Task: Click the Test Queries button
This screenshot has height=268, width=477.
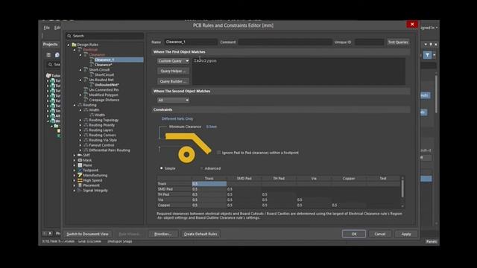Action: pos(398,42)
